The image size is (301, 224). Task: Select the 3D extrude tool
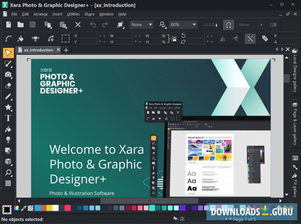(8, 161)
